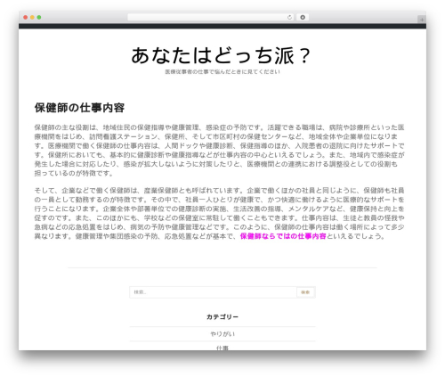Click the round extension icon beside address bar
The height and width of the screenshot is (377, 445).
(303, 17)
